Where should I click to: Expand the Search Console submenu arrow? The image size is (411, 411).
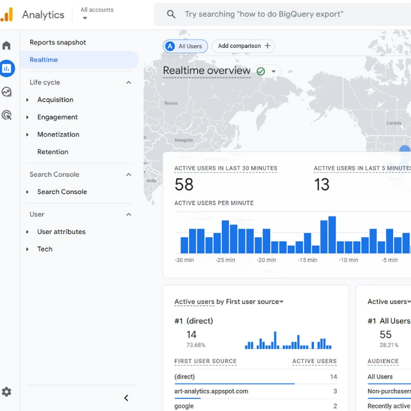pos(27,192)
